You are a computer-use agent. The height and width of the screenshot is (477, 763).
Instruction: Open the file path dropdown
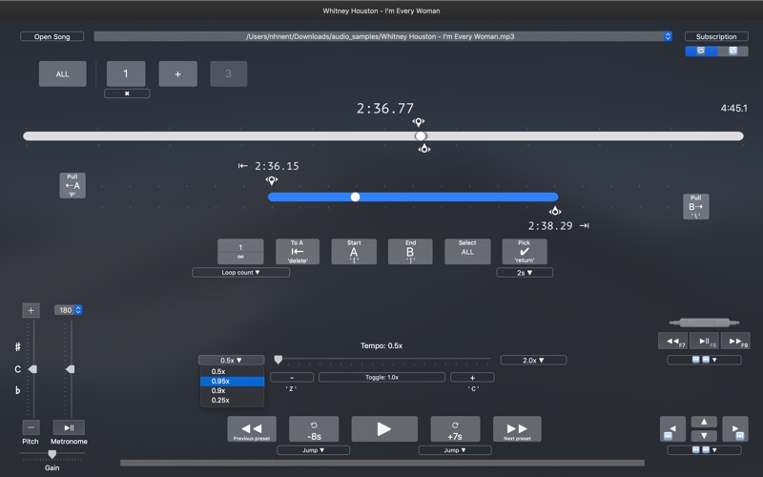coord(668,36)
